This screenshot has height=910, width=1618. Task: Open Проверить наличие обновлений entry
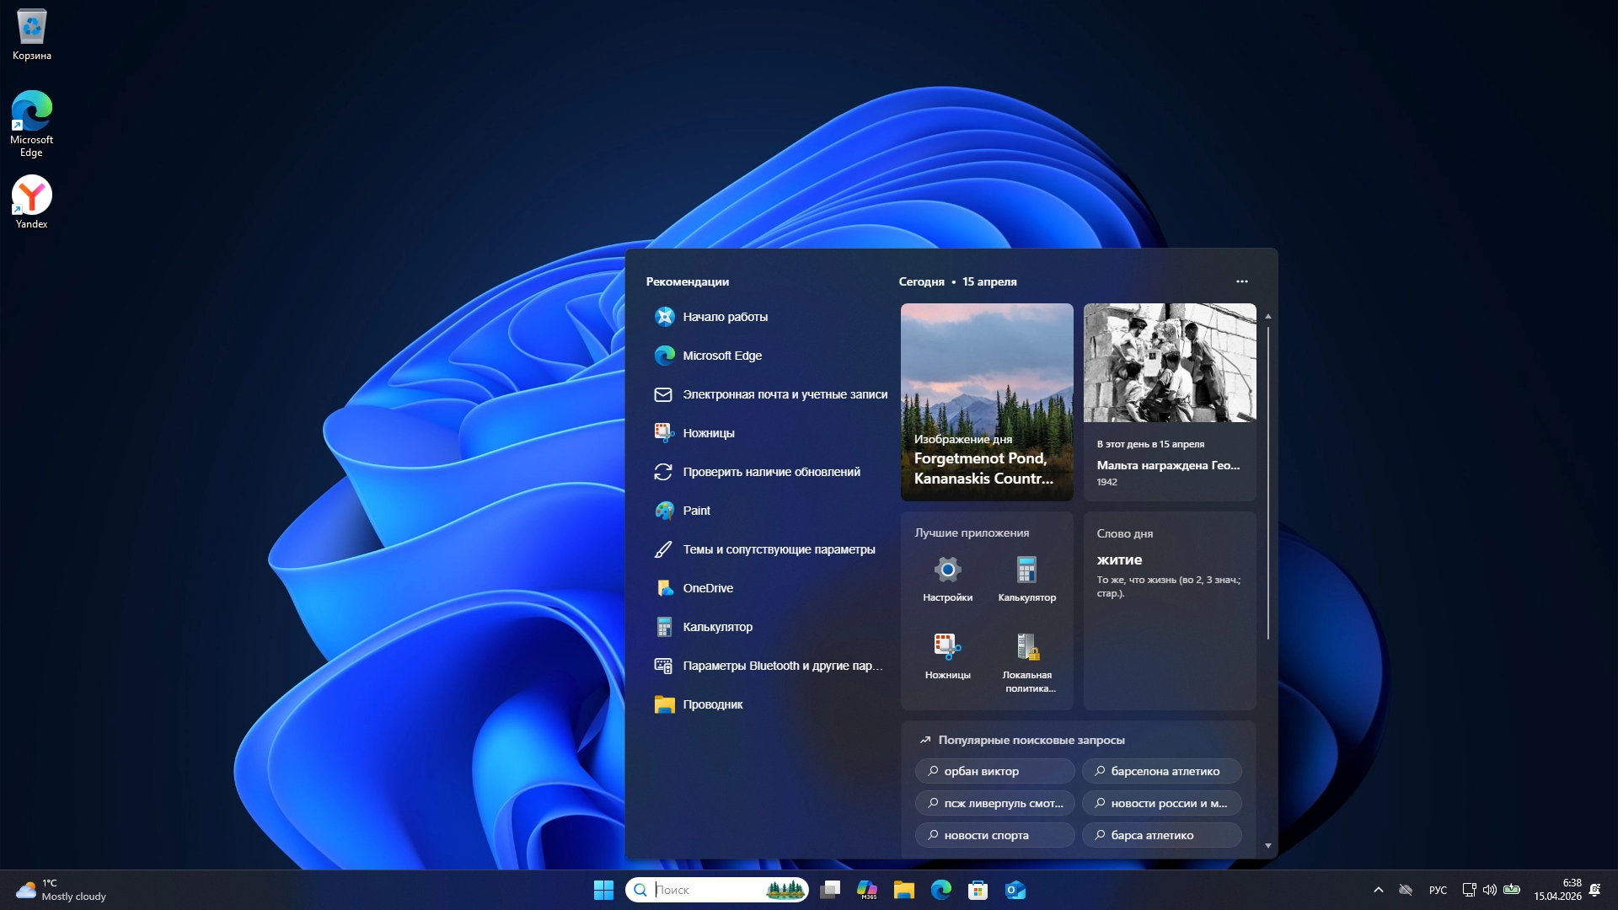(771, 472)
